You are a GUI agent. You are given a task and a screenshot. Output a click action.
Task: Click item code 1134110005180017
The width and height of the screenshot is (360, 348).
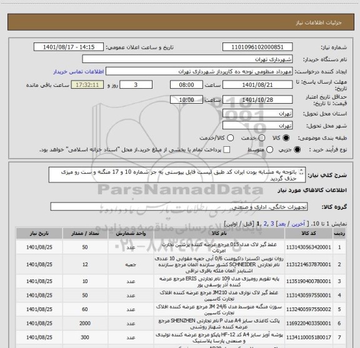(x=309, y=337)
